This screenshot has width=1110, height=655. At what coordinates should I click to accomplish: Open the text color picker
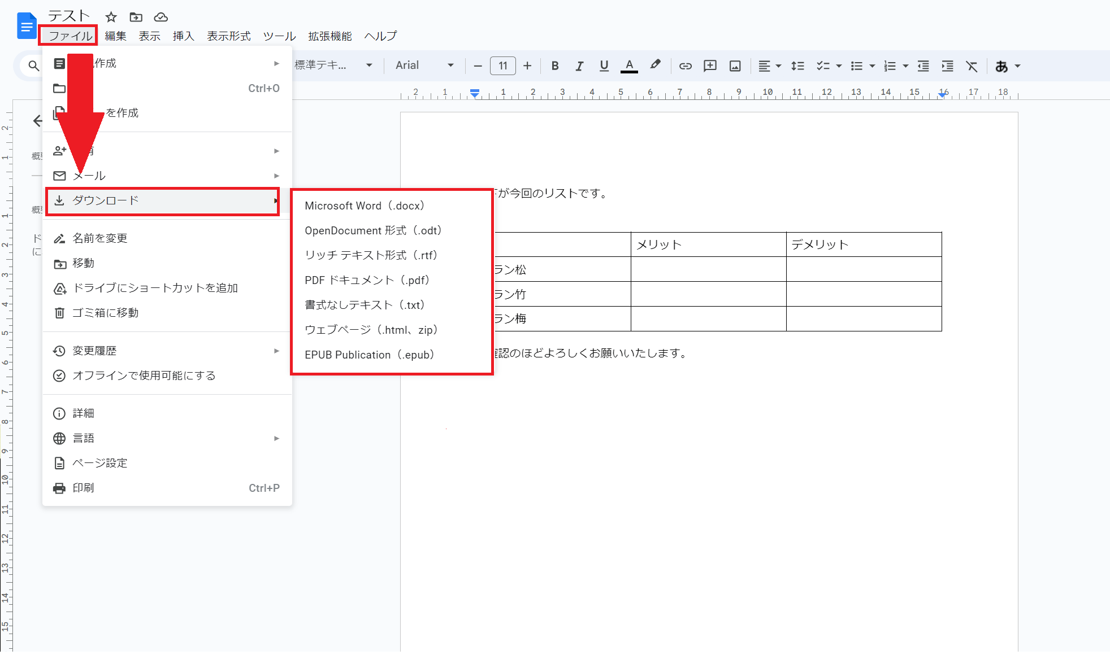[x=629, y=66]
